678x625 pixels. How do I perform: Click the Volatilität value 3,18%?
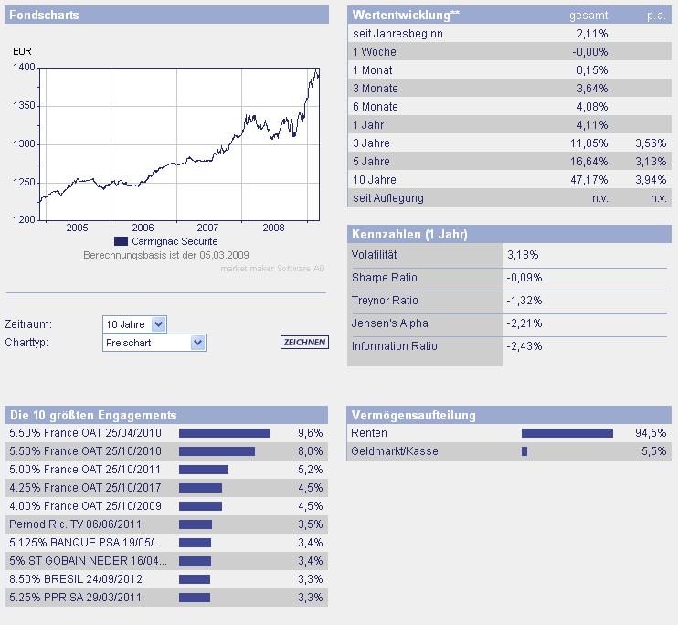click(523, 255)
